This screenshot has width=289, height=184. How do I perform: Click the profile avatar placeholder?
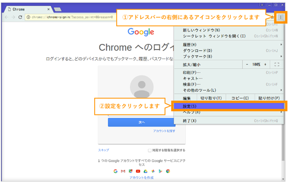coord(142,87)
